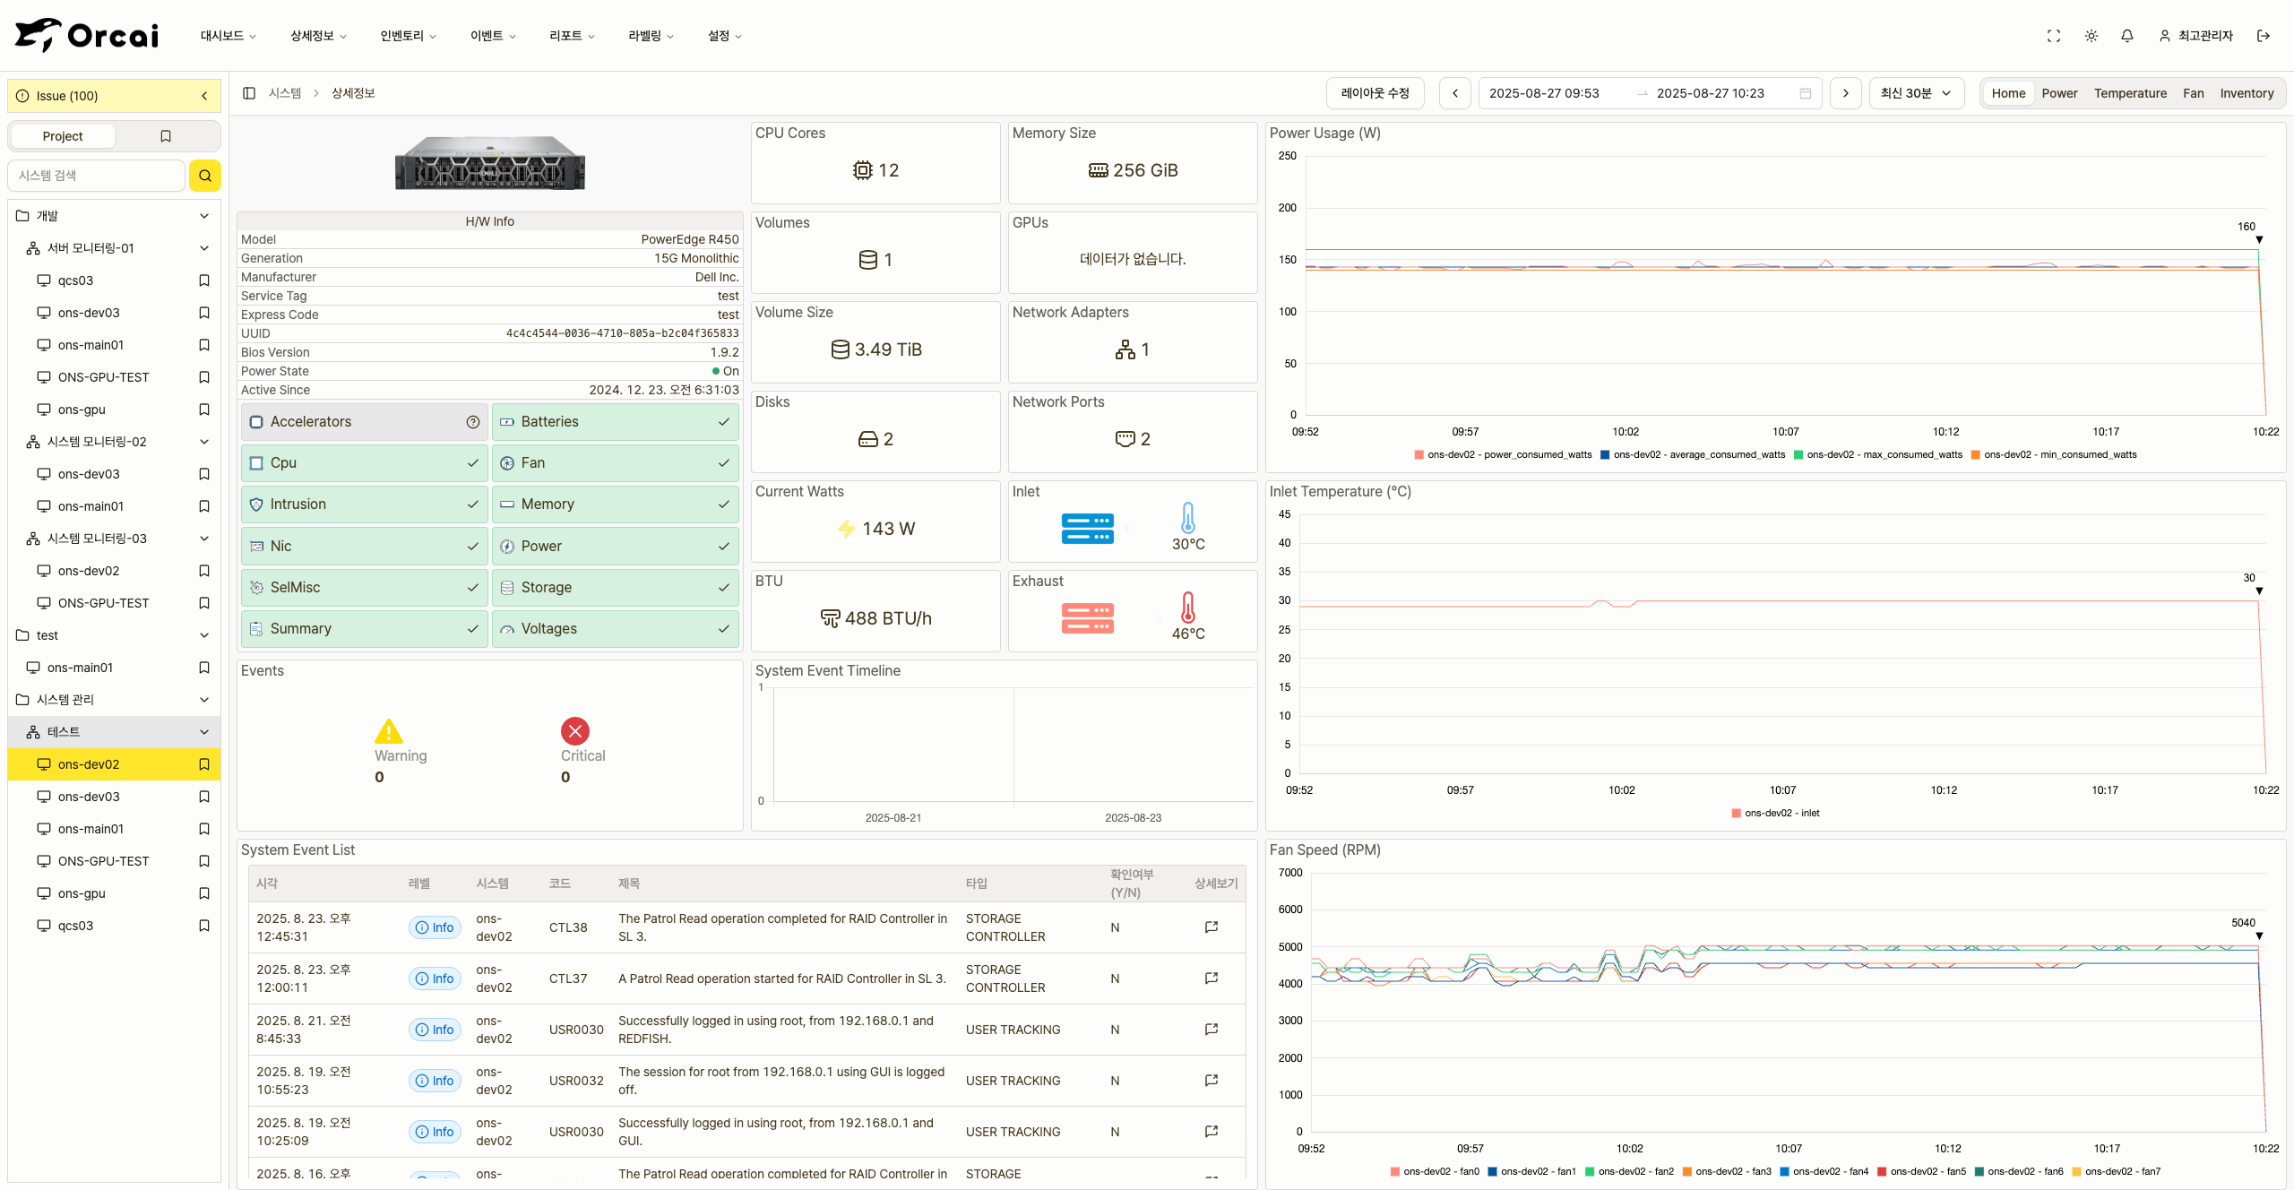Expand the 대시보드 menu dropdown
Viewport: 2294px width, 1190px height.
[228, 36]
